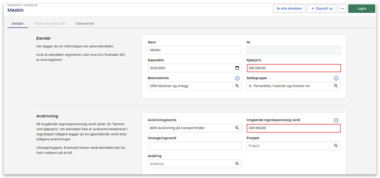Show info tooltip for Balansekonto

click(237, 78)
